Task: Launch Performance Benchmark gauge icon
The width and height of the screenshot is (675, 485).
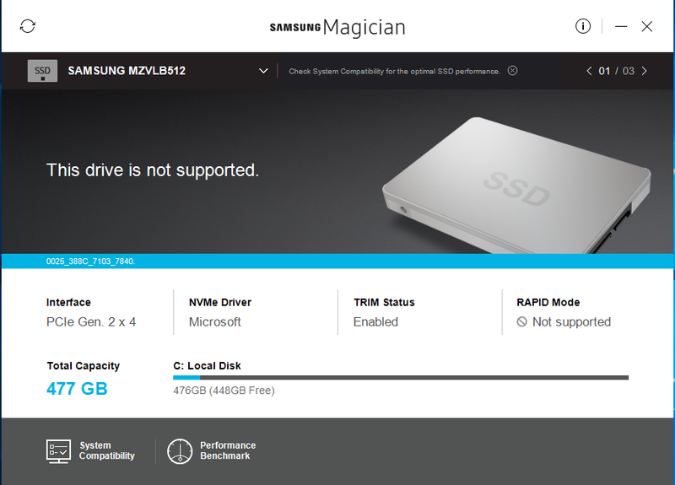Action: 180,451
